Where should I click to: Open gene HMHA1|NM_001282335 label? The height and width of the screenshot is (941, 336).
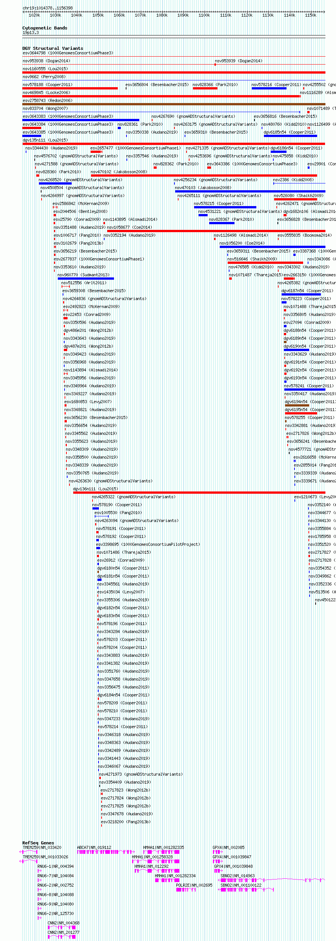(x=163, y=847)
